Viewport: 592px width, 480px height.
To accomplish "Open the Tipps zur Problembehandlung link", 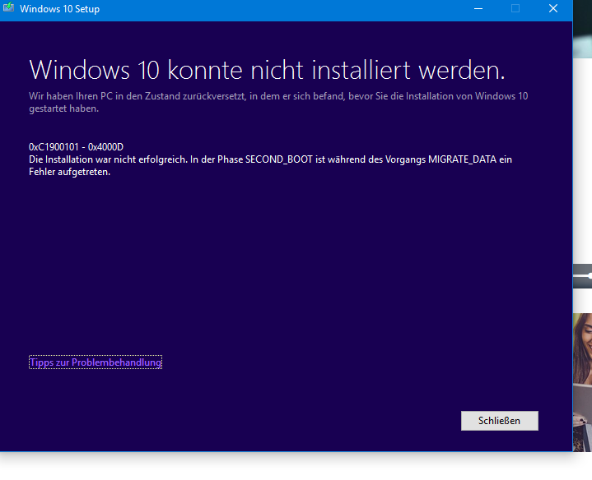I will (x=96, y=362).
